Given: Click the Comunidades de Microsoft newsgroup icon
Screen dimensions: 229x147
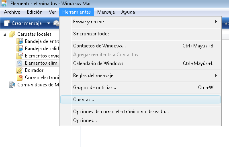Looking at the screenshot, I should click(12, 85).
